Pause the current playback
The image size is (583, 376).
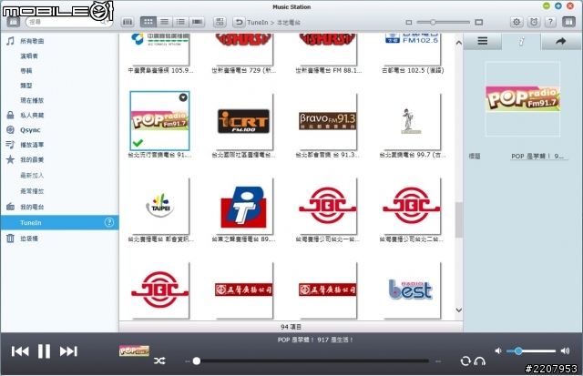[44, 351]
